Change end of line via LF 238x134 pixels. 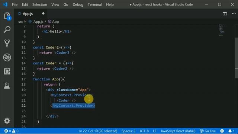click(155, 131)
